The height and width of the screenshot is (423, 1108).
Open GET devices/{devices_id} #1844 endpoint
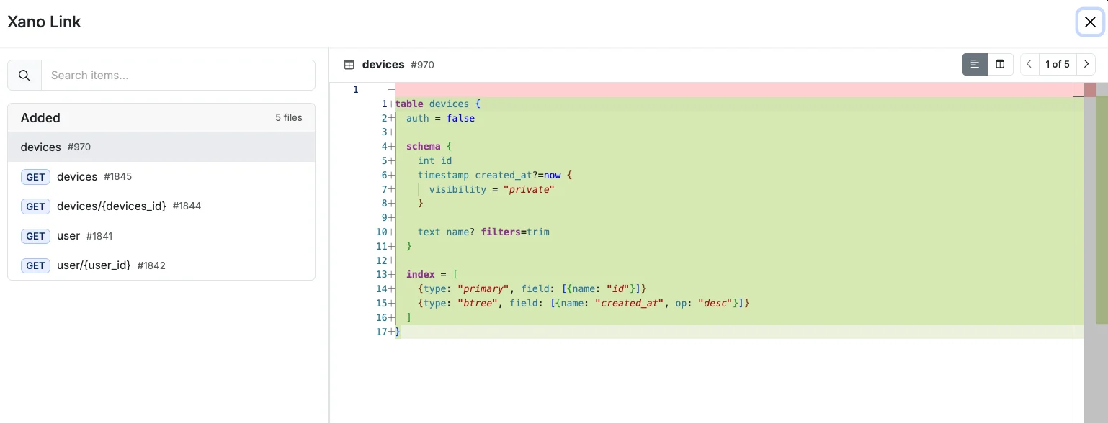(161, 206)
